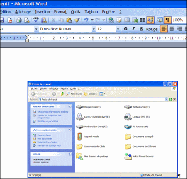Select Mes dossiers de partage icon
The height and width of the screenshot is (179, 187).
(79, 156)
